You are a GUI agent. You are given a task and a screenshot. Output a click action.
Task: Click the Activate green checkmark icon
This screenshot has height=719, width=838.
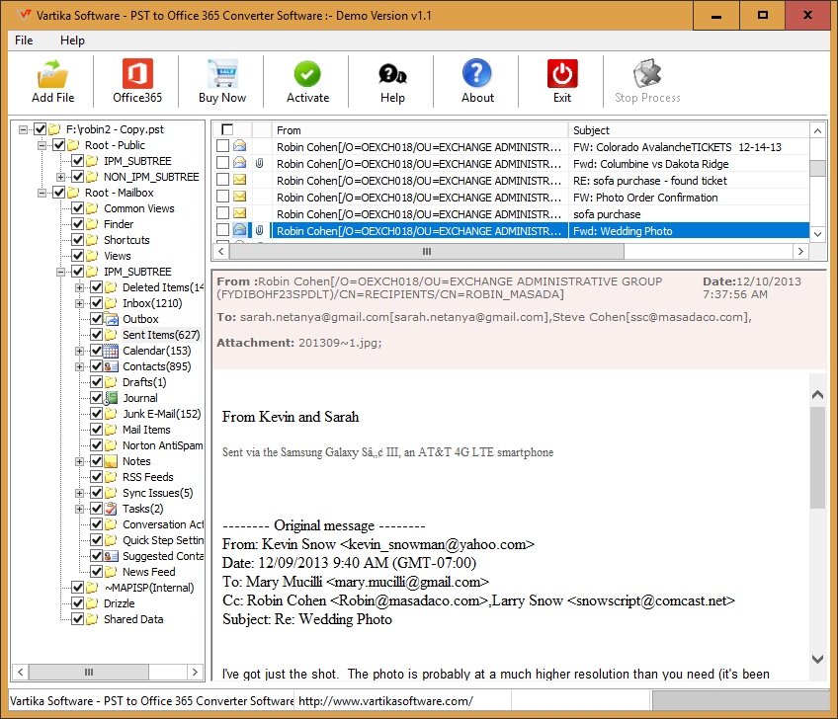tap(307, 74)
